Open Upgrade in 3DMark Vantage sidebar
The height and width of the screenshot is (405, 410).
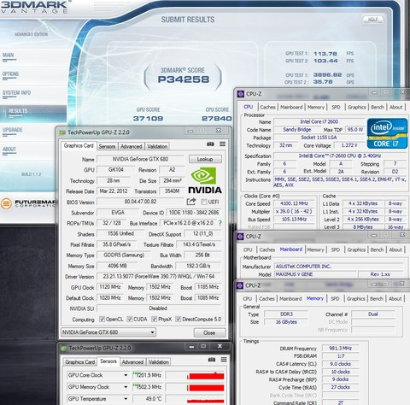click(x=12, y=130)
